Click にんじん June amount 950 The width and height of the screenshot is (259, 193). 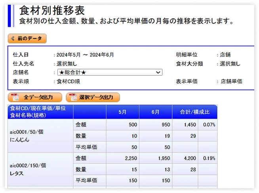(x=156, y=125)
